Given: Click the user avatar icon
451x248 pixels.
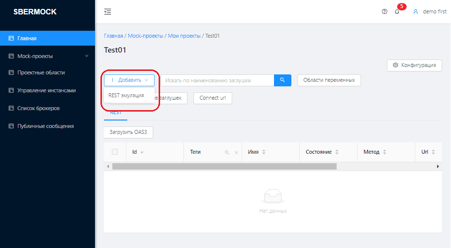Looking at the screenshot, I should coord(416,12).
